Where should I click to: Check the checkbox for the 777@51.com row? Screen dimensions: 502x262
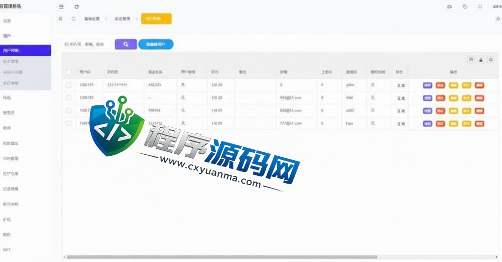[x=69, y=123]
